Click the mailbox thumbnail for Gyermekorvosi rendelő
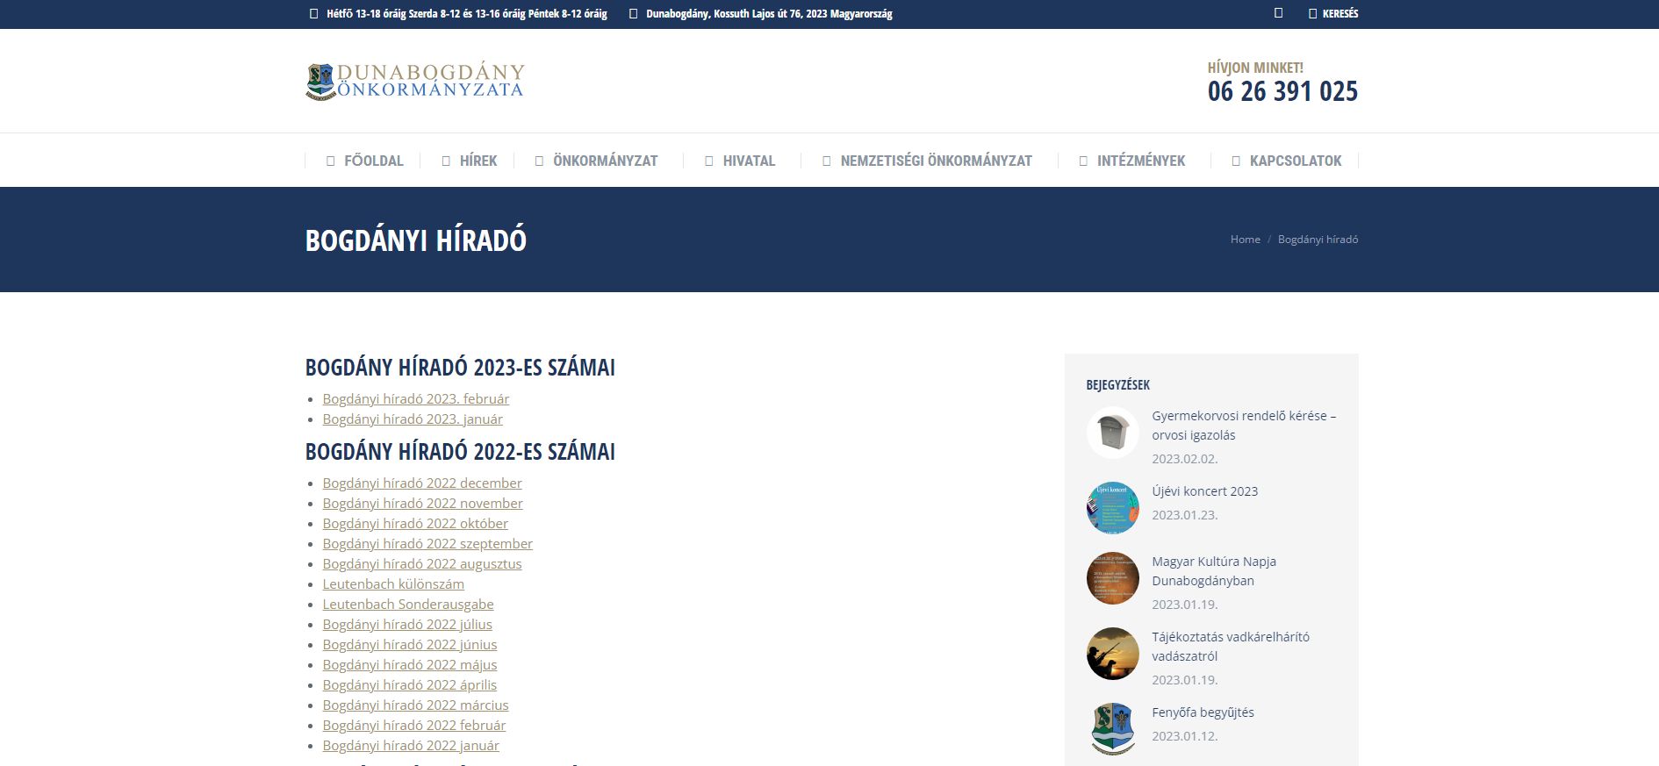Screen dimensions: 1659x766 click(1112, 433)
